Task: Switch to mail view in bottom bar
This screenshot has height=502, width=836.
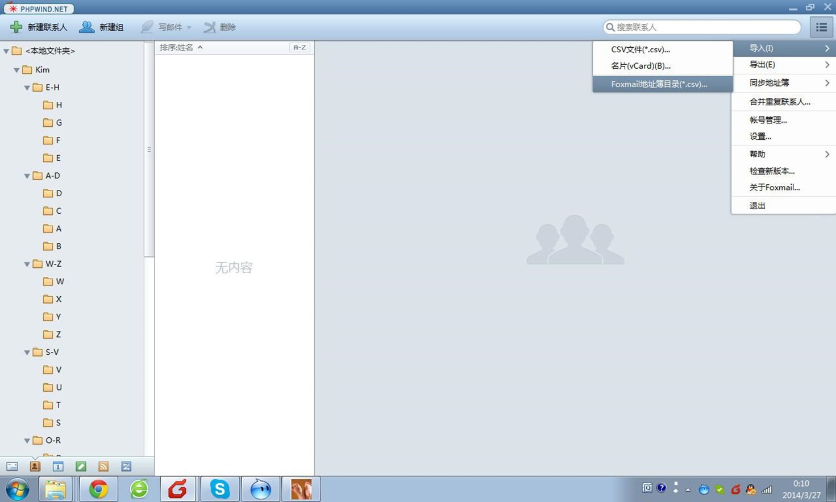Action: [x=12, y=467]
